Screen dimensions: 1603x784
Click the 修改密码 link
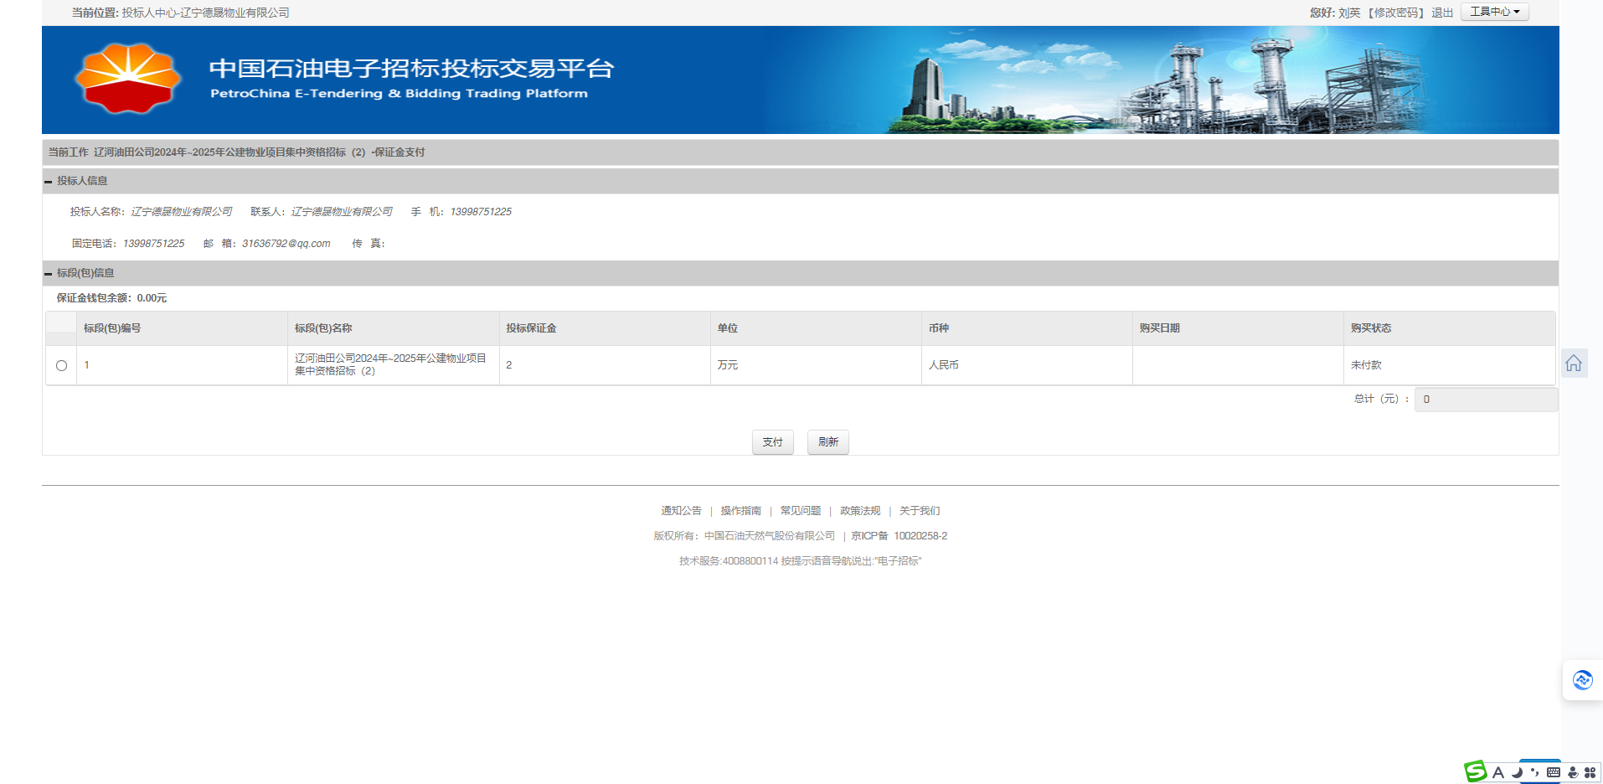(1396, 13)
